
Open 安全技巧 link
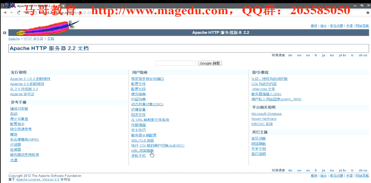pos(139,130)
